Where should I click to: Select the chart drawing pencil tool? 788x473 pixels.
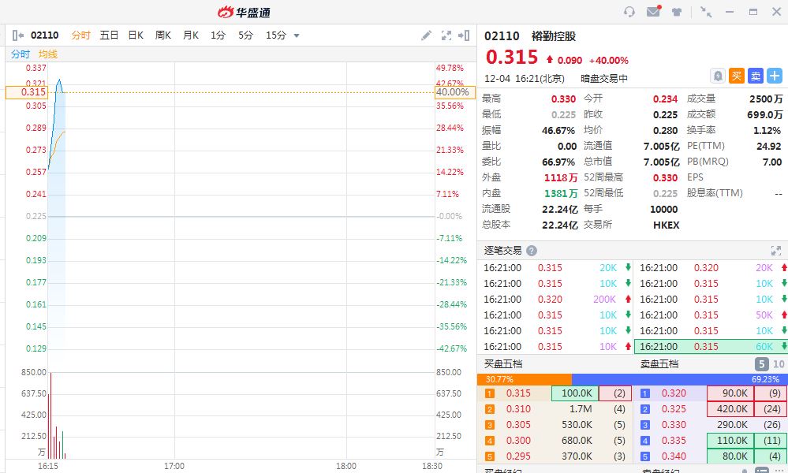click(427, 35)
